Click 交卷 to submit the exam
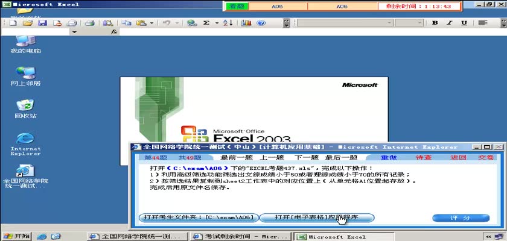The height and width of the screenshot is (241, 507). 486,157
